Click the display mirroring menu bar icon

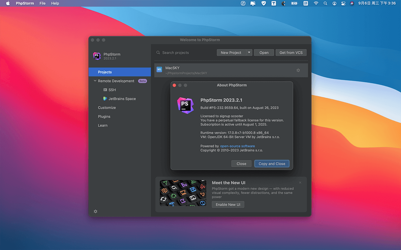click(253, 3)
